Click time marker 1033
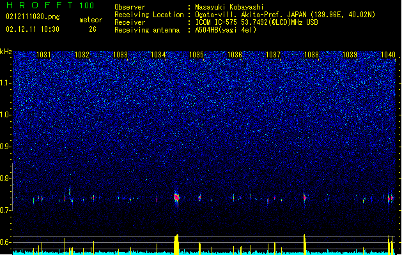 120,54
